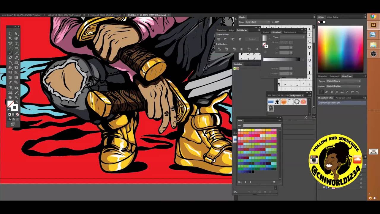Switch to AK.ai document tab
Image resolution: width=380 pixels, height=214 pixels.
pos(64,15)
